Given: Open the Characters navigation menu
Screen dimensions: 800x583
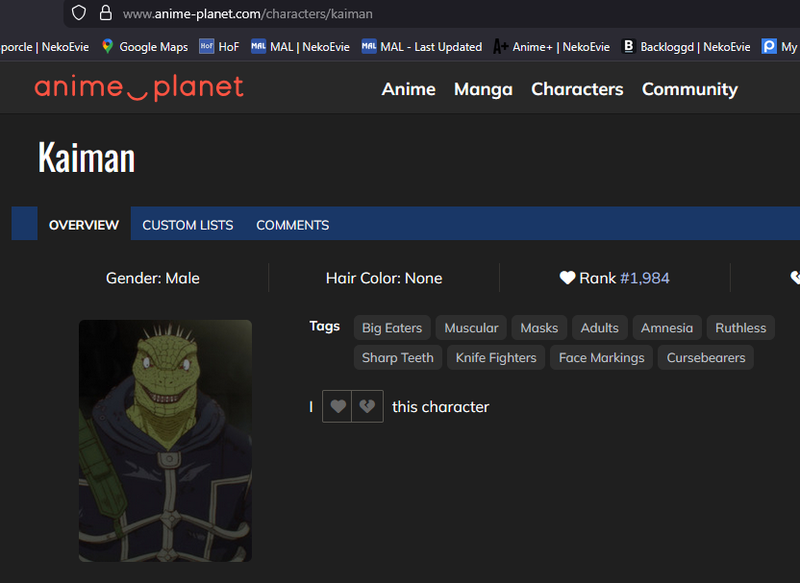Looking at the screenshot, I should [x=577, y=89].
